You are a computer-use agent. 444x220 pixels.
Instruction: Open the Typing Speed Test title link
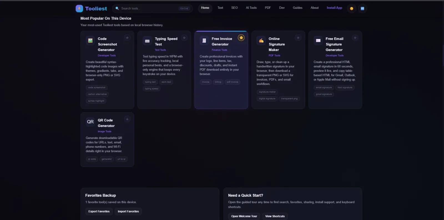[x=166, y=42]
